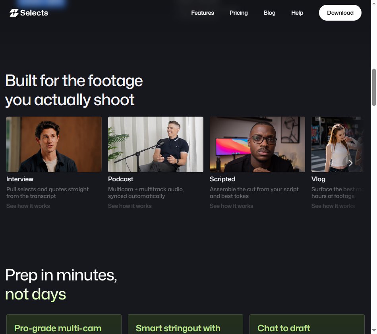Open the Smart stringout card

coord(186,324)
